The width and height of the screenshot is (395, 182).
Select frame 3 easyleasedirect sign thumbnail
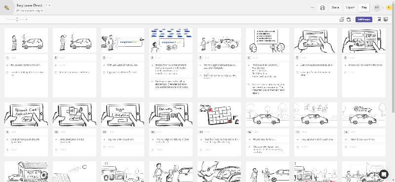tap(122, 40)
